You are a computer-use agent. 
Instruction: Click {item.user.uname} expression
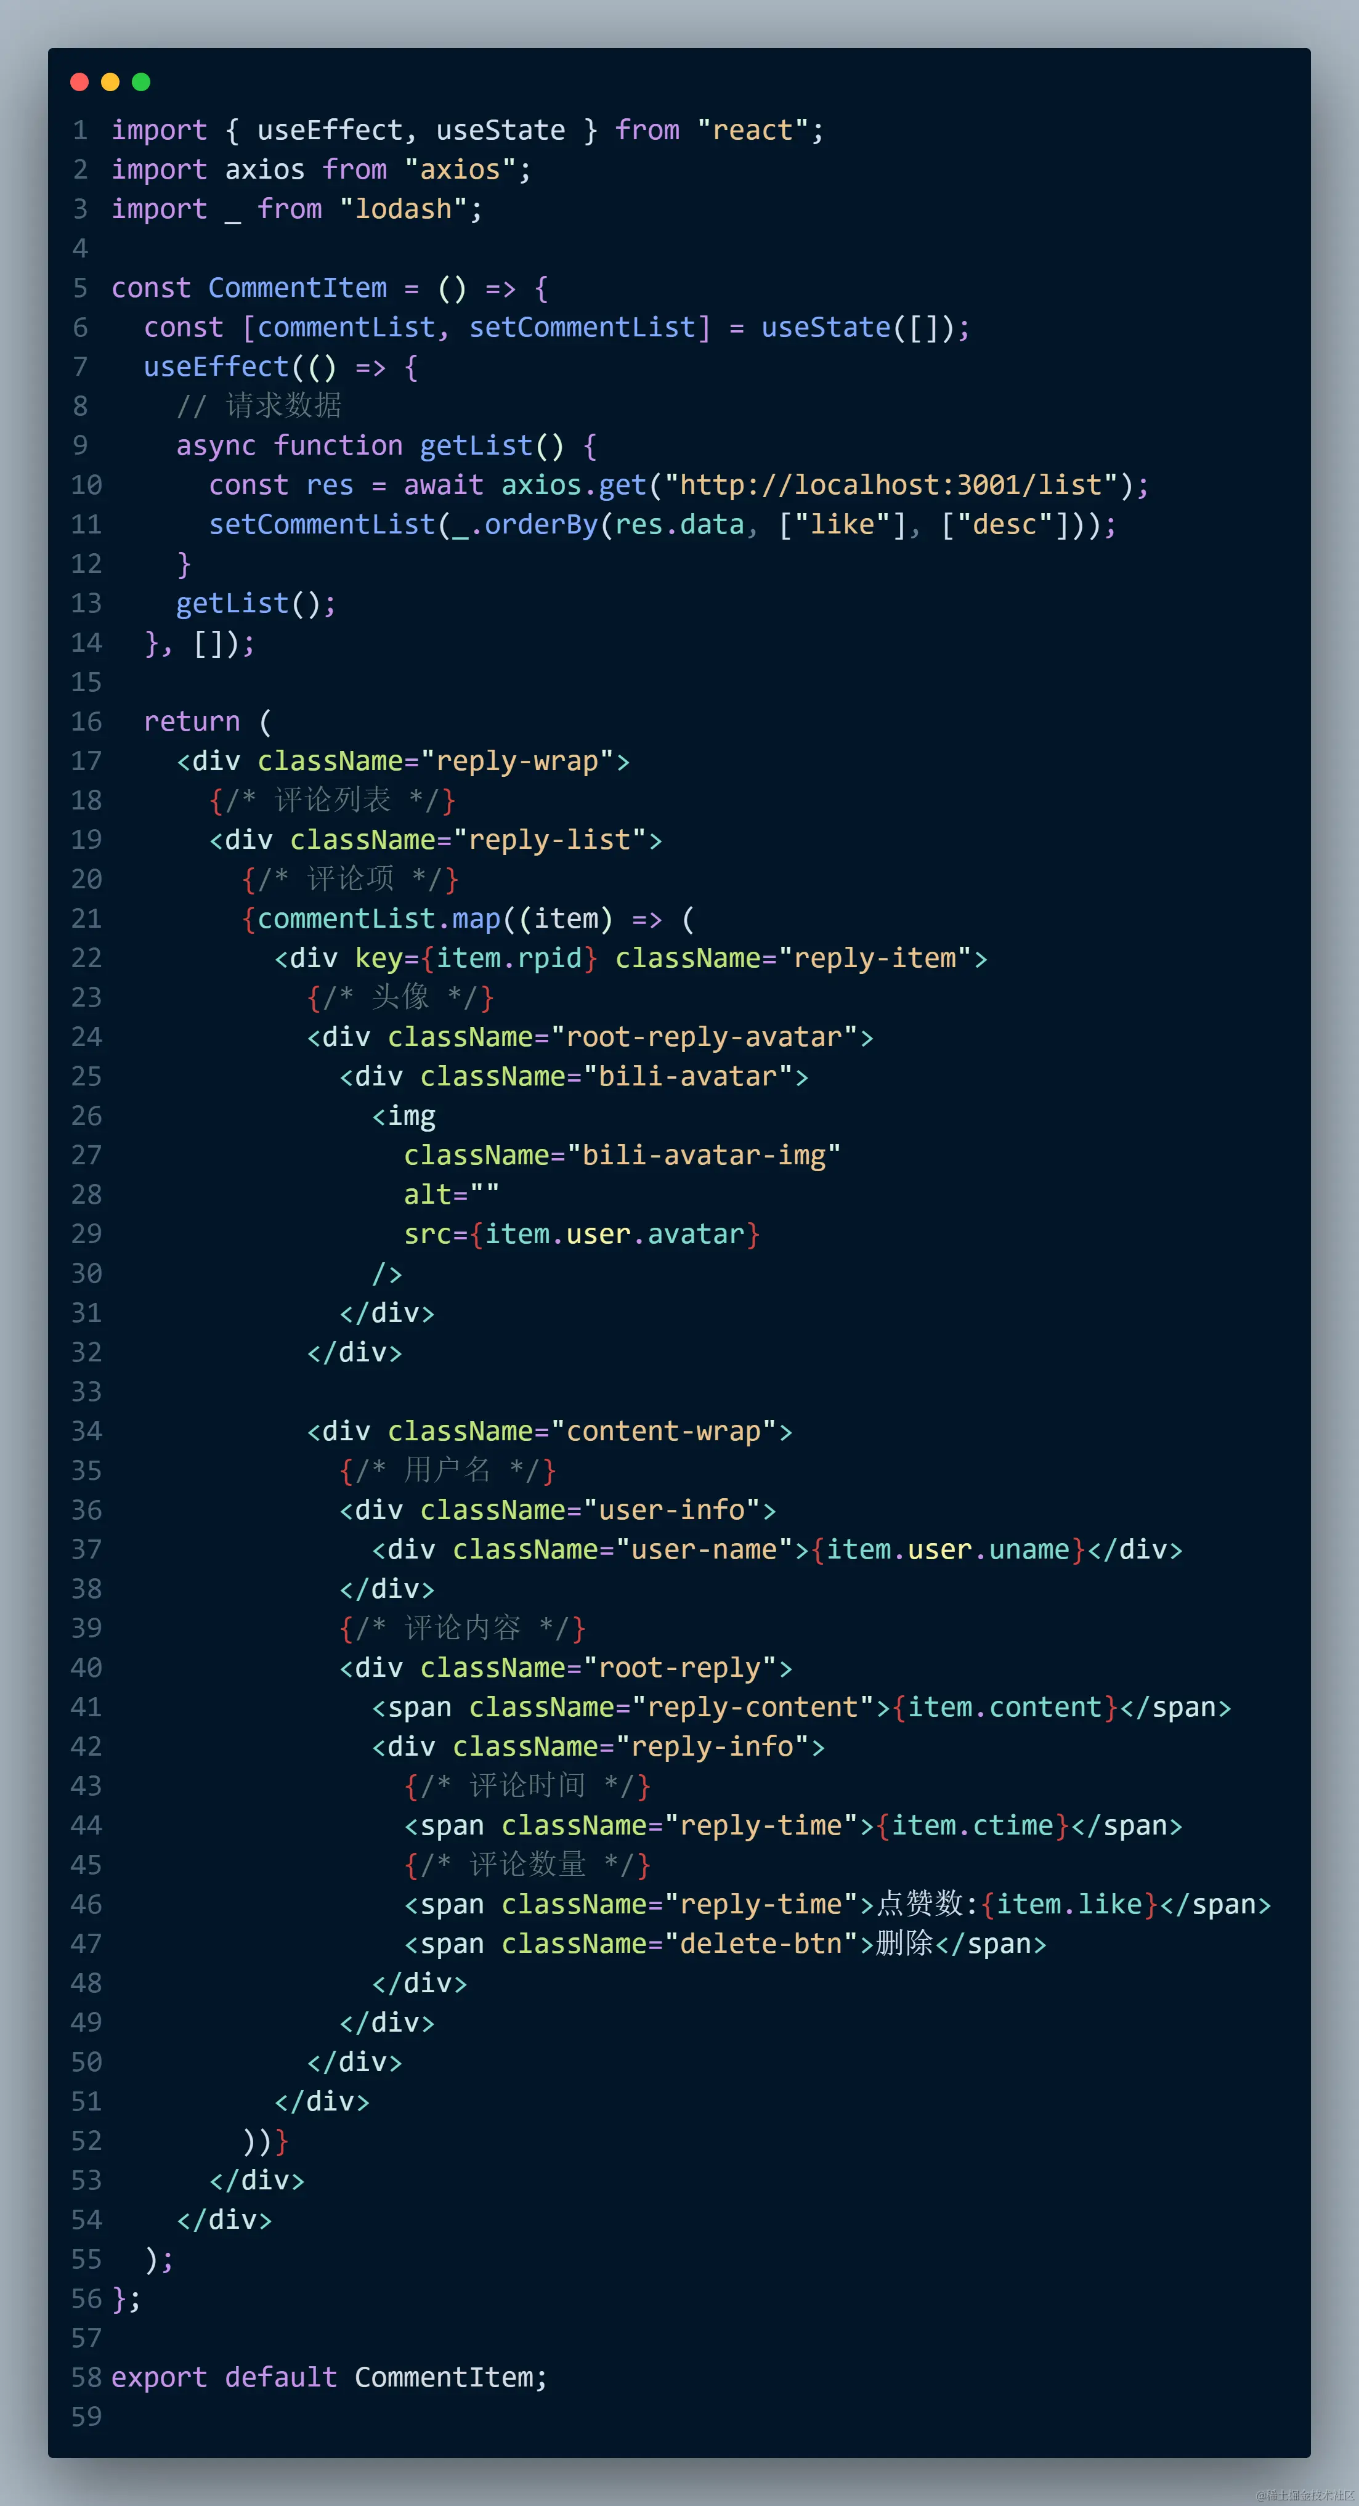pyautogui.click(x=947, y=1549)
